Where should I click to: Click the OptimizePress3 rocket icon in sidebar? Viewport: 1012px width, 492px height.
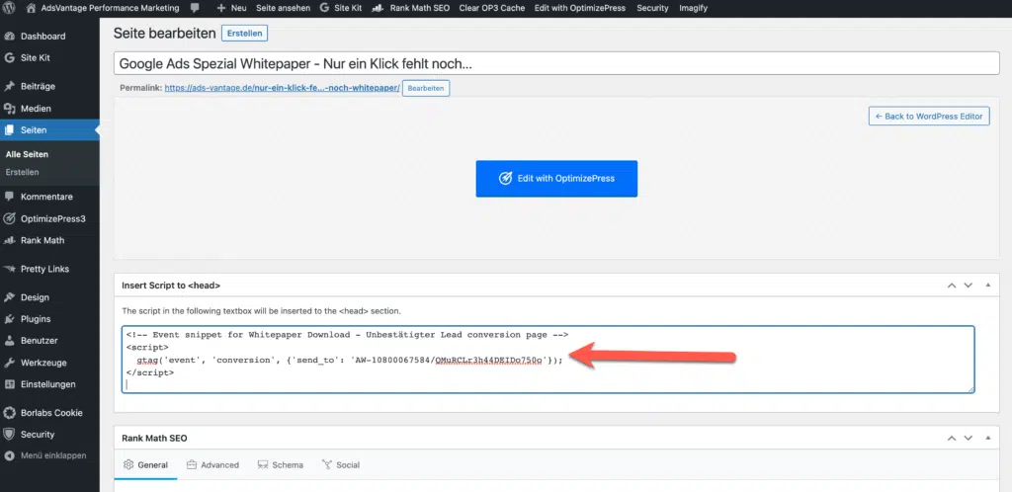pyautogui.click(x=9, y=218)
